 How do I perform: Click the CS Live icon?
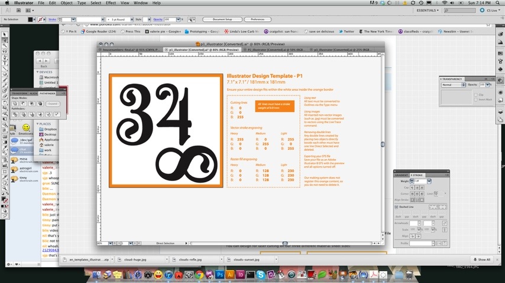482,10
